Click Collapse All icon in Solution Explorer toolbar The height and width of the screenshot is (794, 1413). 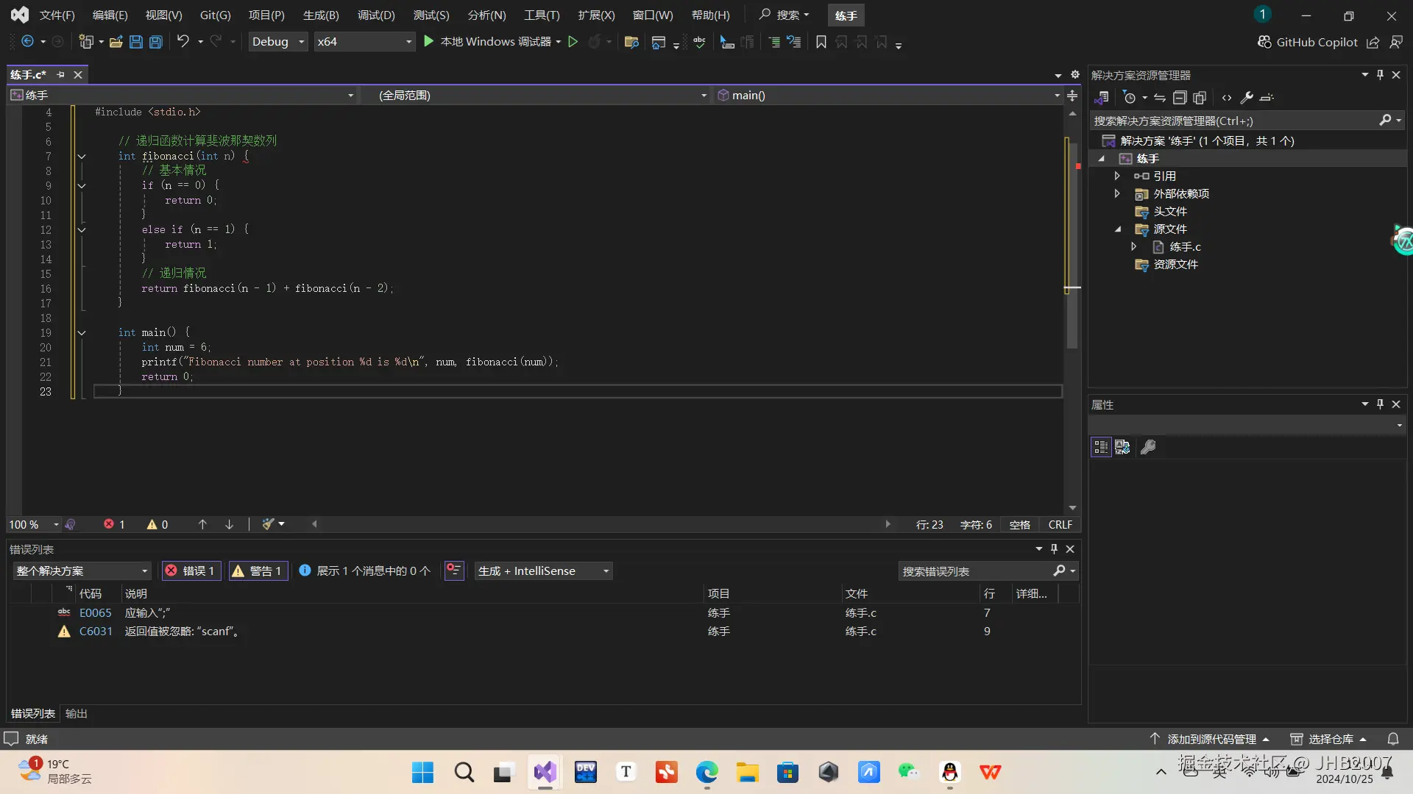click(x=1179, y=98)
